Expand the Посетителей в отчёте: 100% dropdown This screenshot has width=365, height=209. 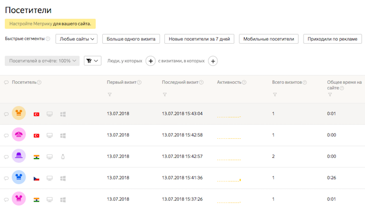click(x=42, y=61)
